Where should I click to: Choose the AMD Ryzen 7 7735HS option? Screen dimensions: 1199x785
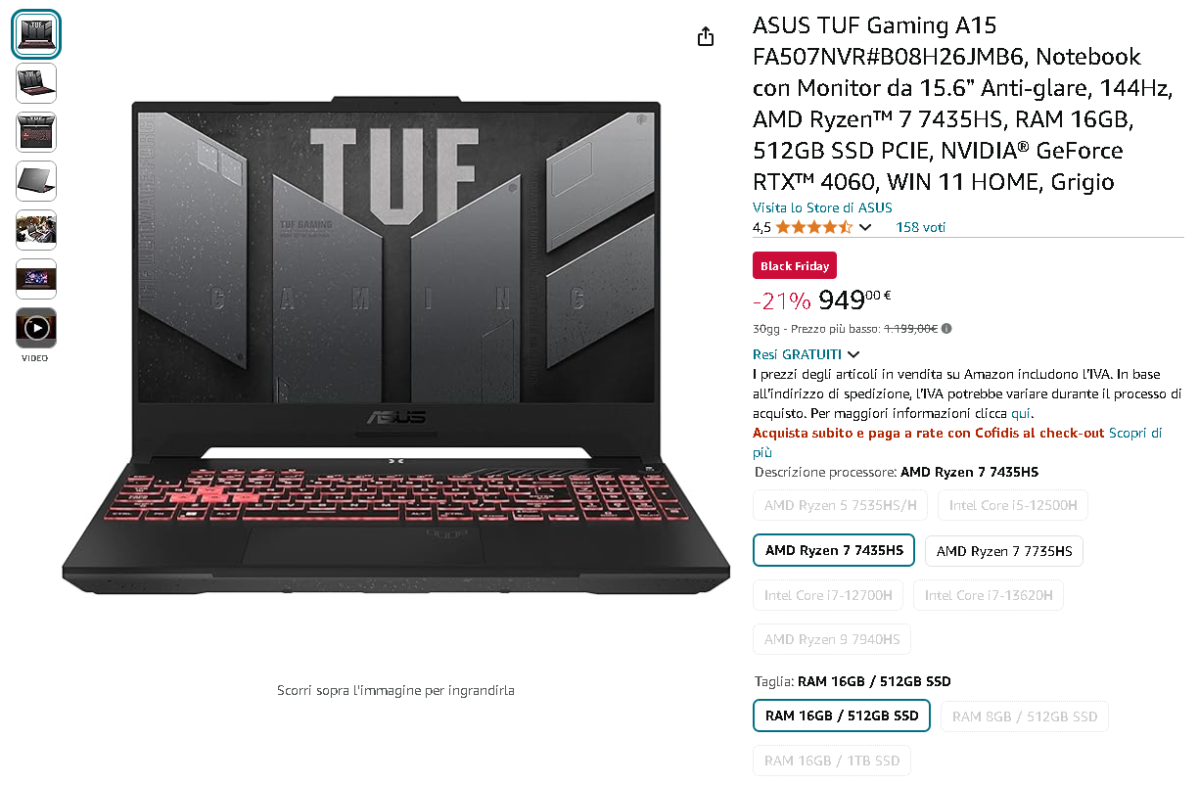coord(1004,551)
